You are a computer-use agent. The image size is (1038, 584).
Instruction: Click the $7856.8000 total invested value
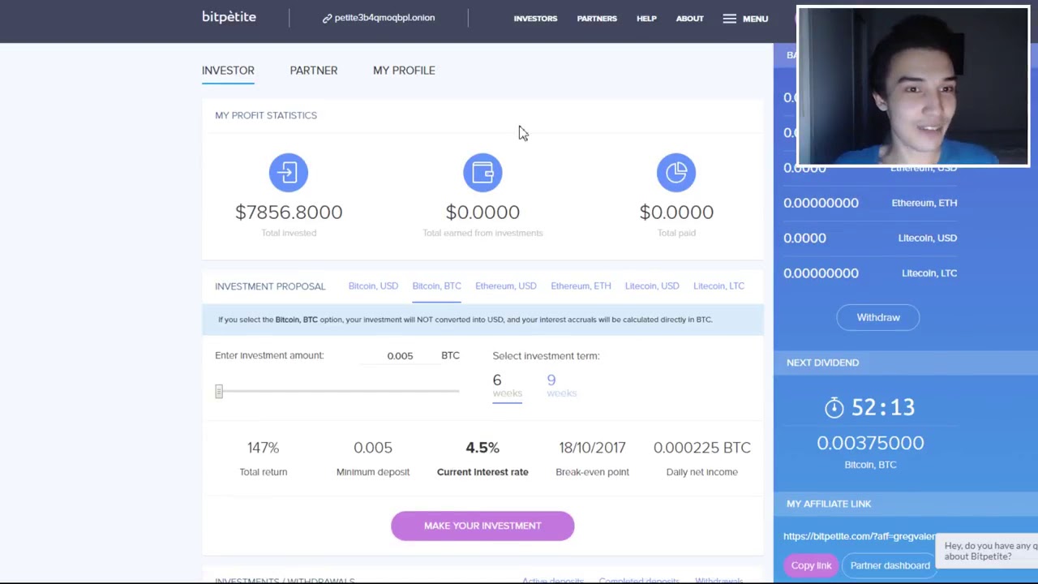[289, 212]
